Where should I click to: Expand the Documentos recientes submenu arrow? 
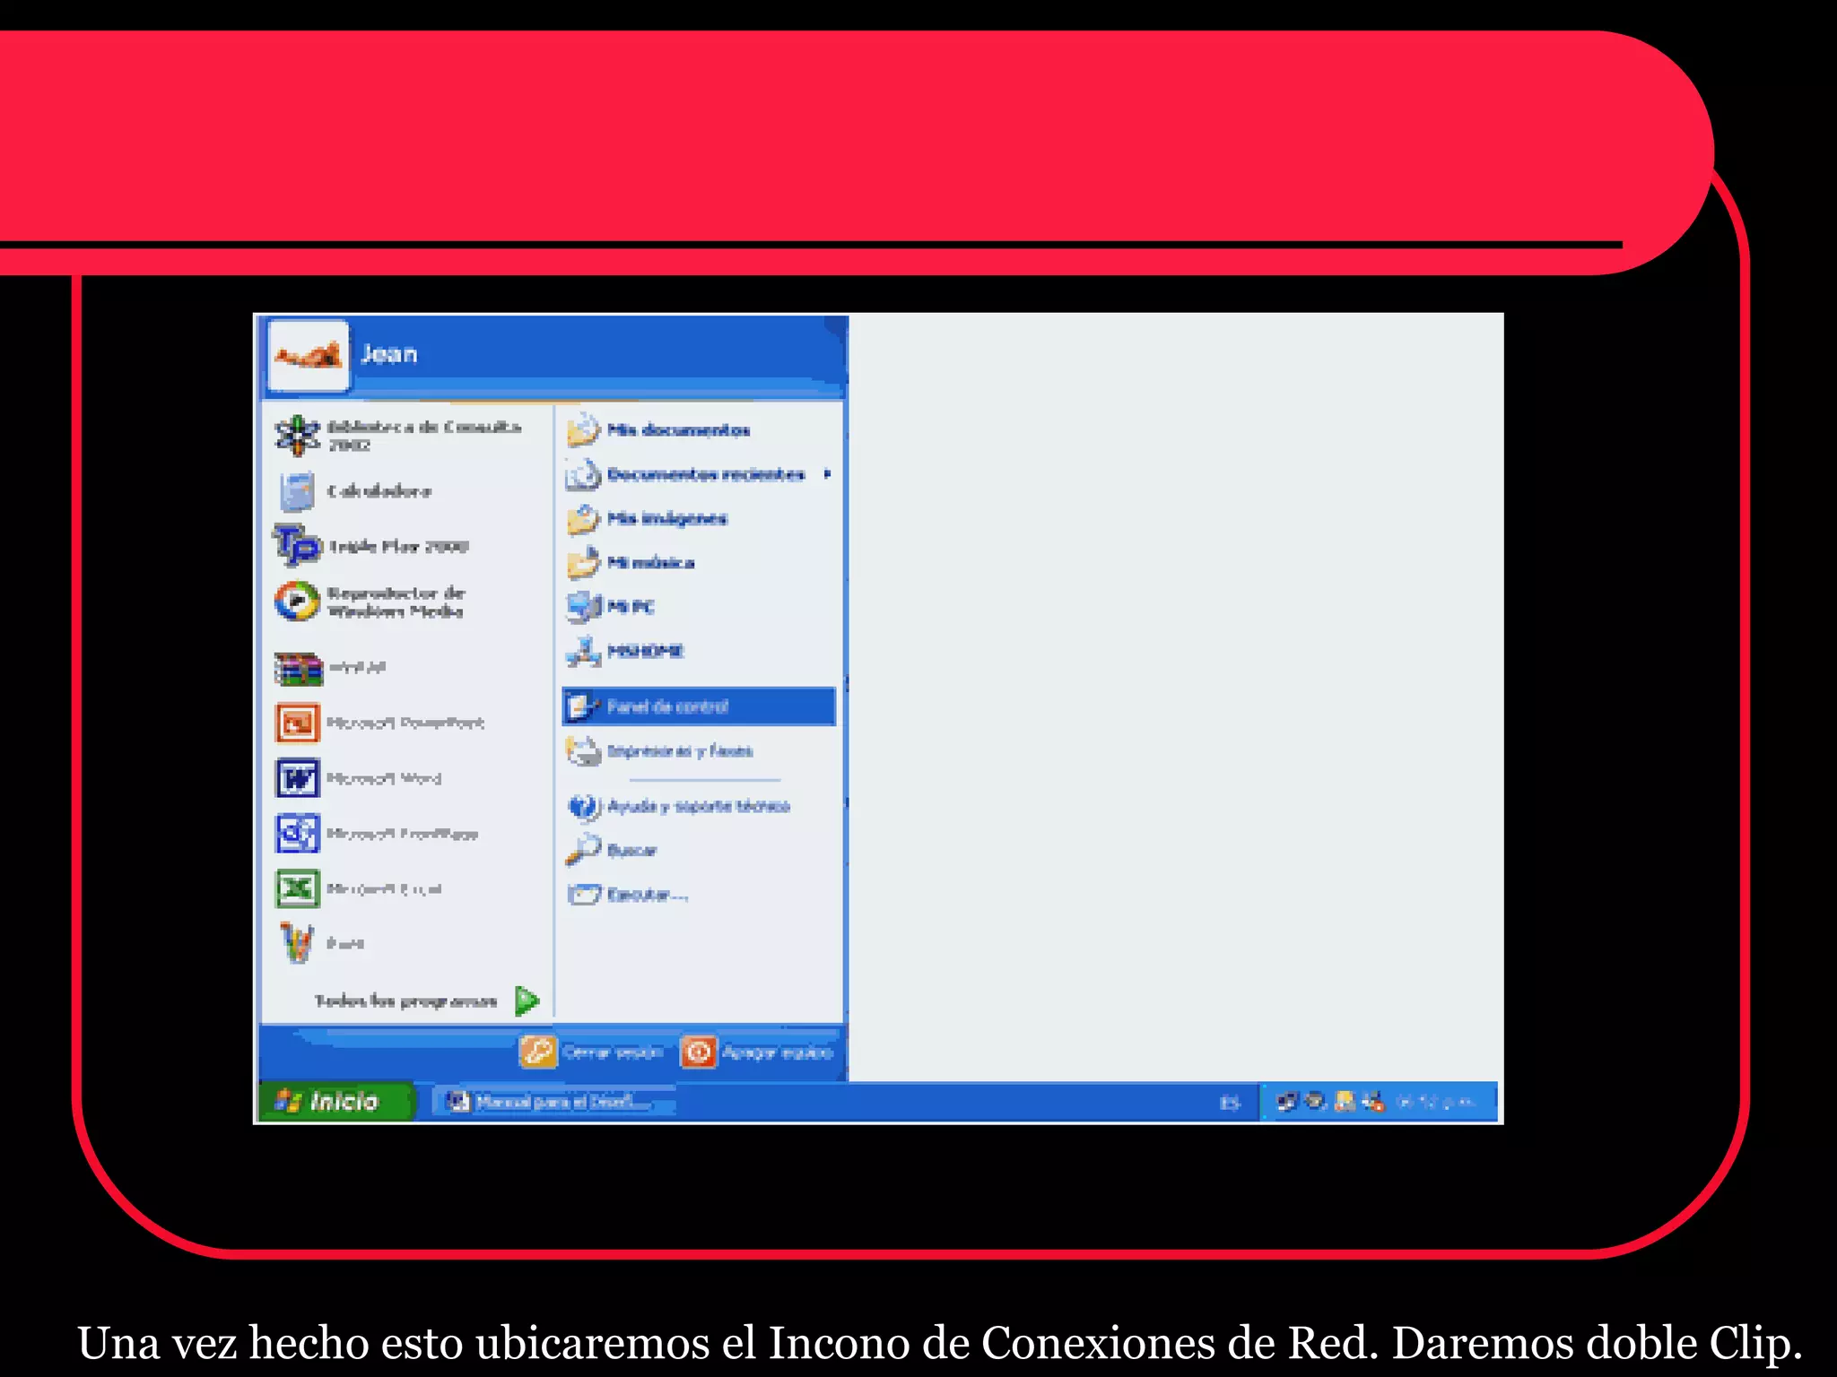[827, 474]
